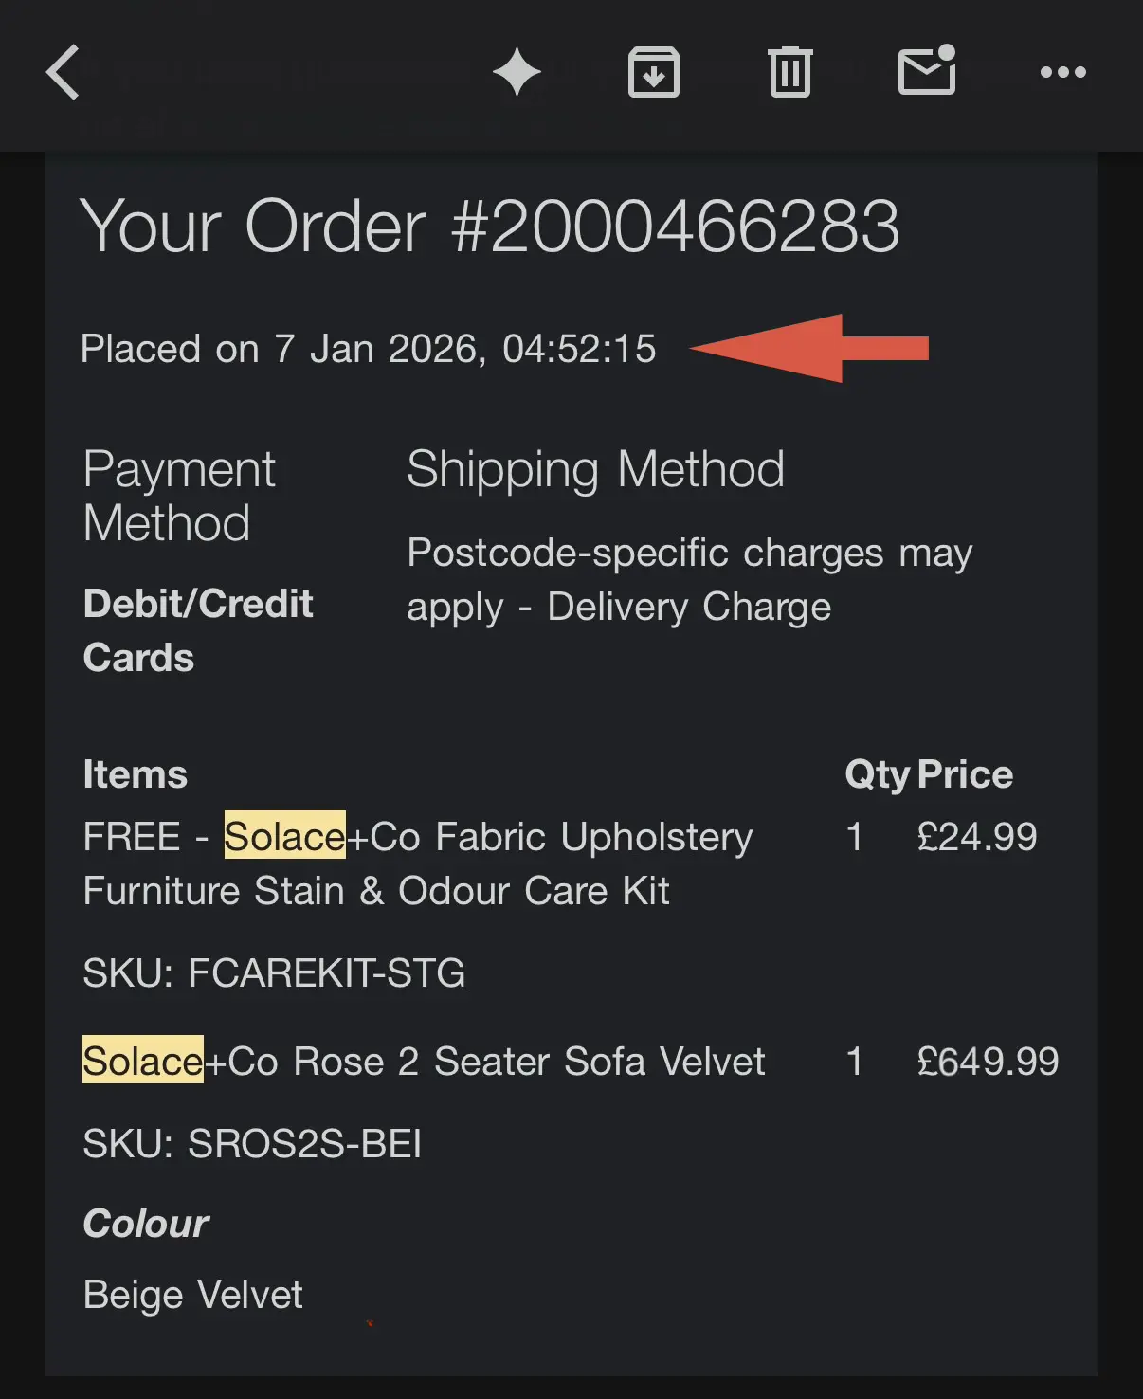1143x1399 pixels.
Task: Delete the email with trash icon
Action: pos(790,72)
